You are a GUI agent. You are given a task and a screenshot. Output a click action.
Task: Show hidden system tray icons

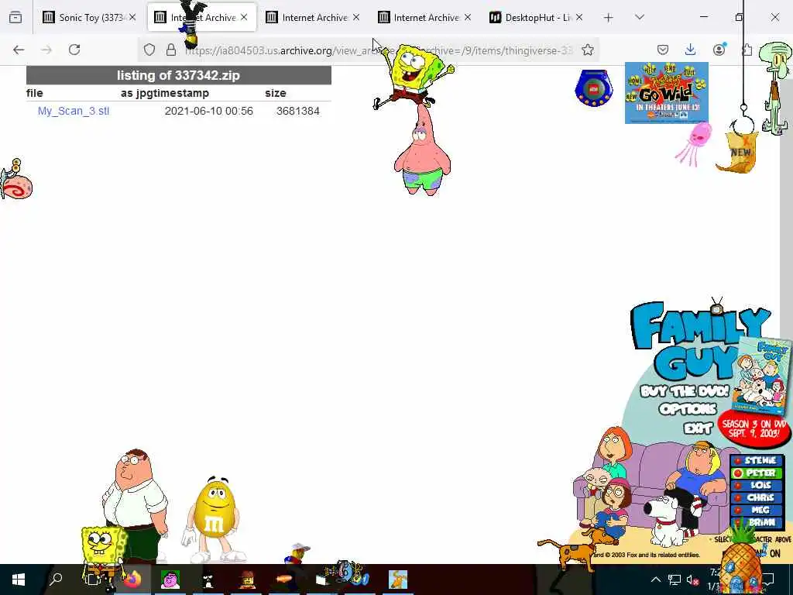tap(655, 580)
